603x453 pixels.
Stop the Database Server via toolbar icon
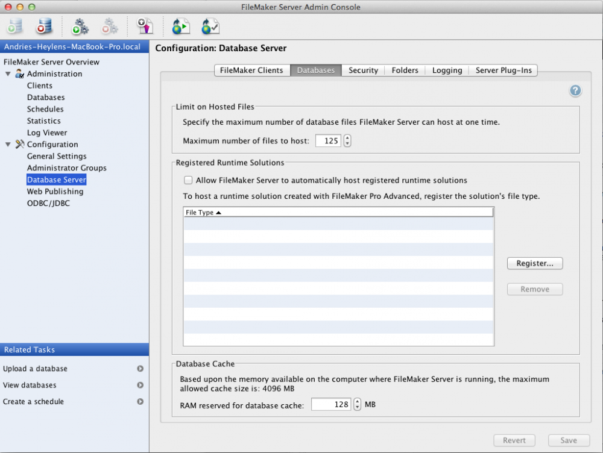point(43,27)
